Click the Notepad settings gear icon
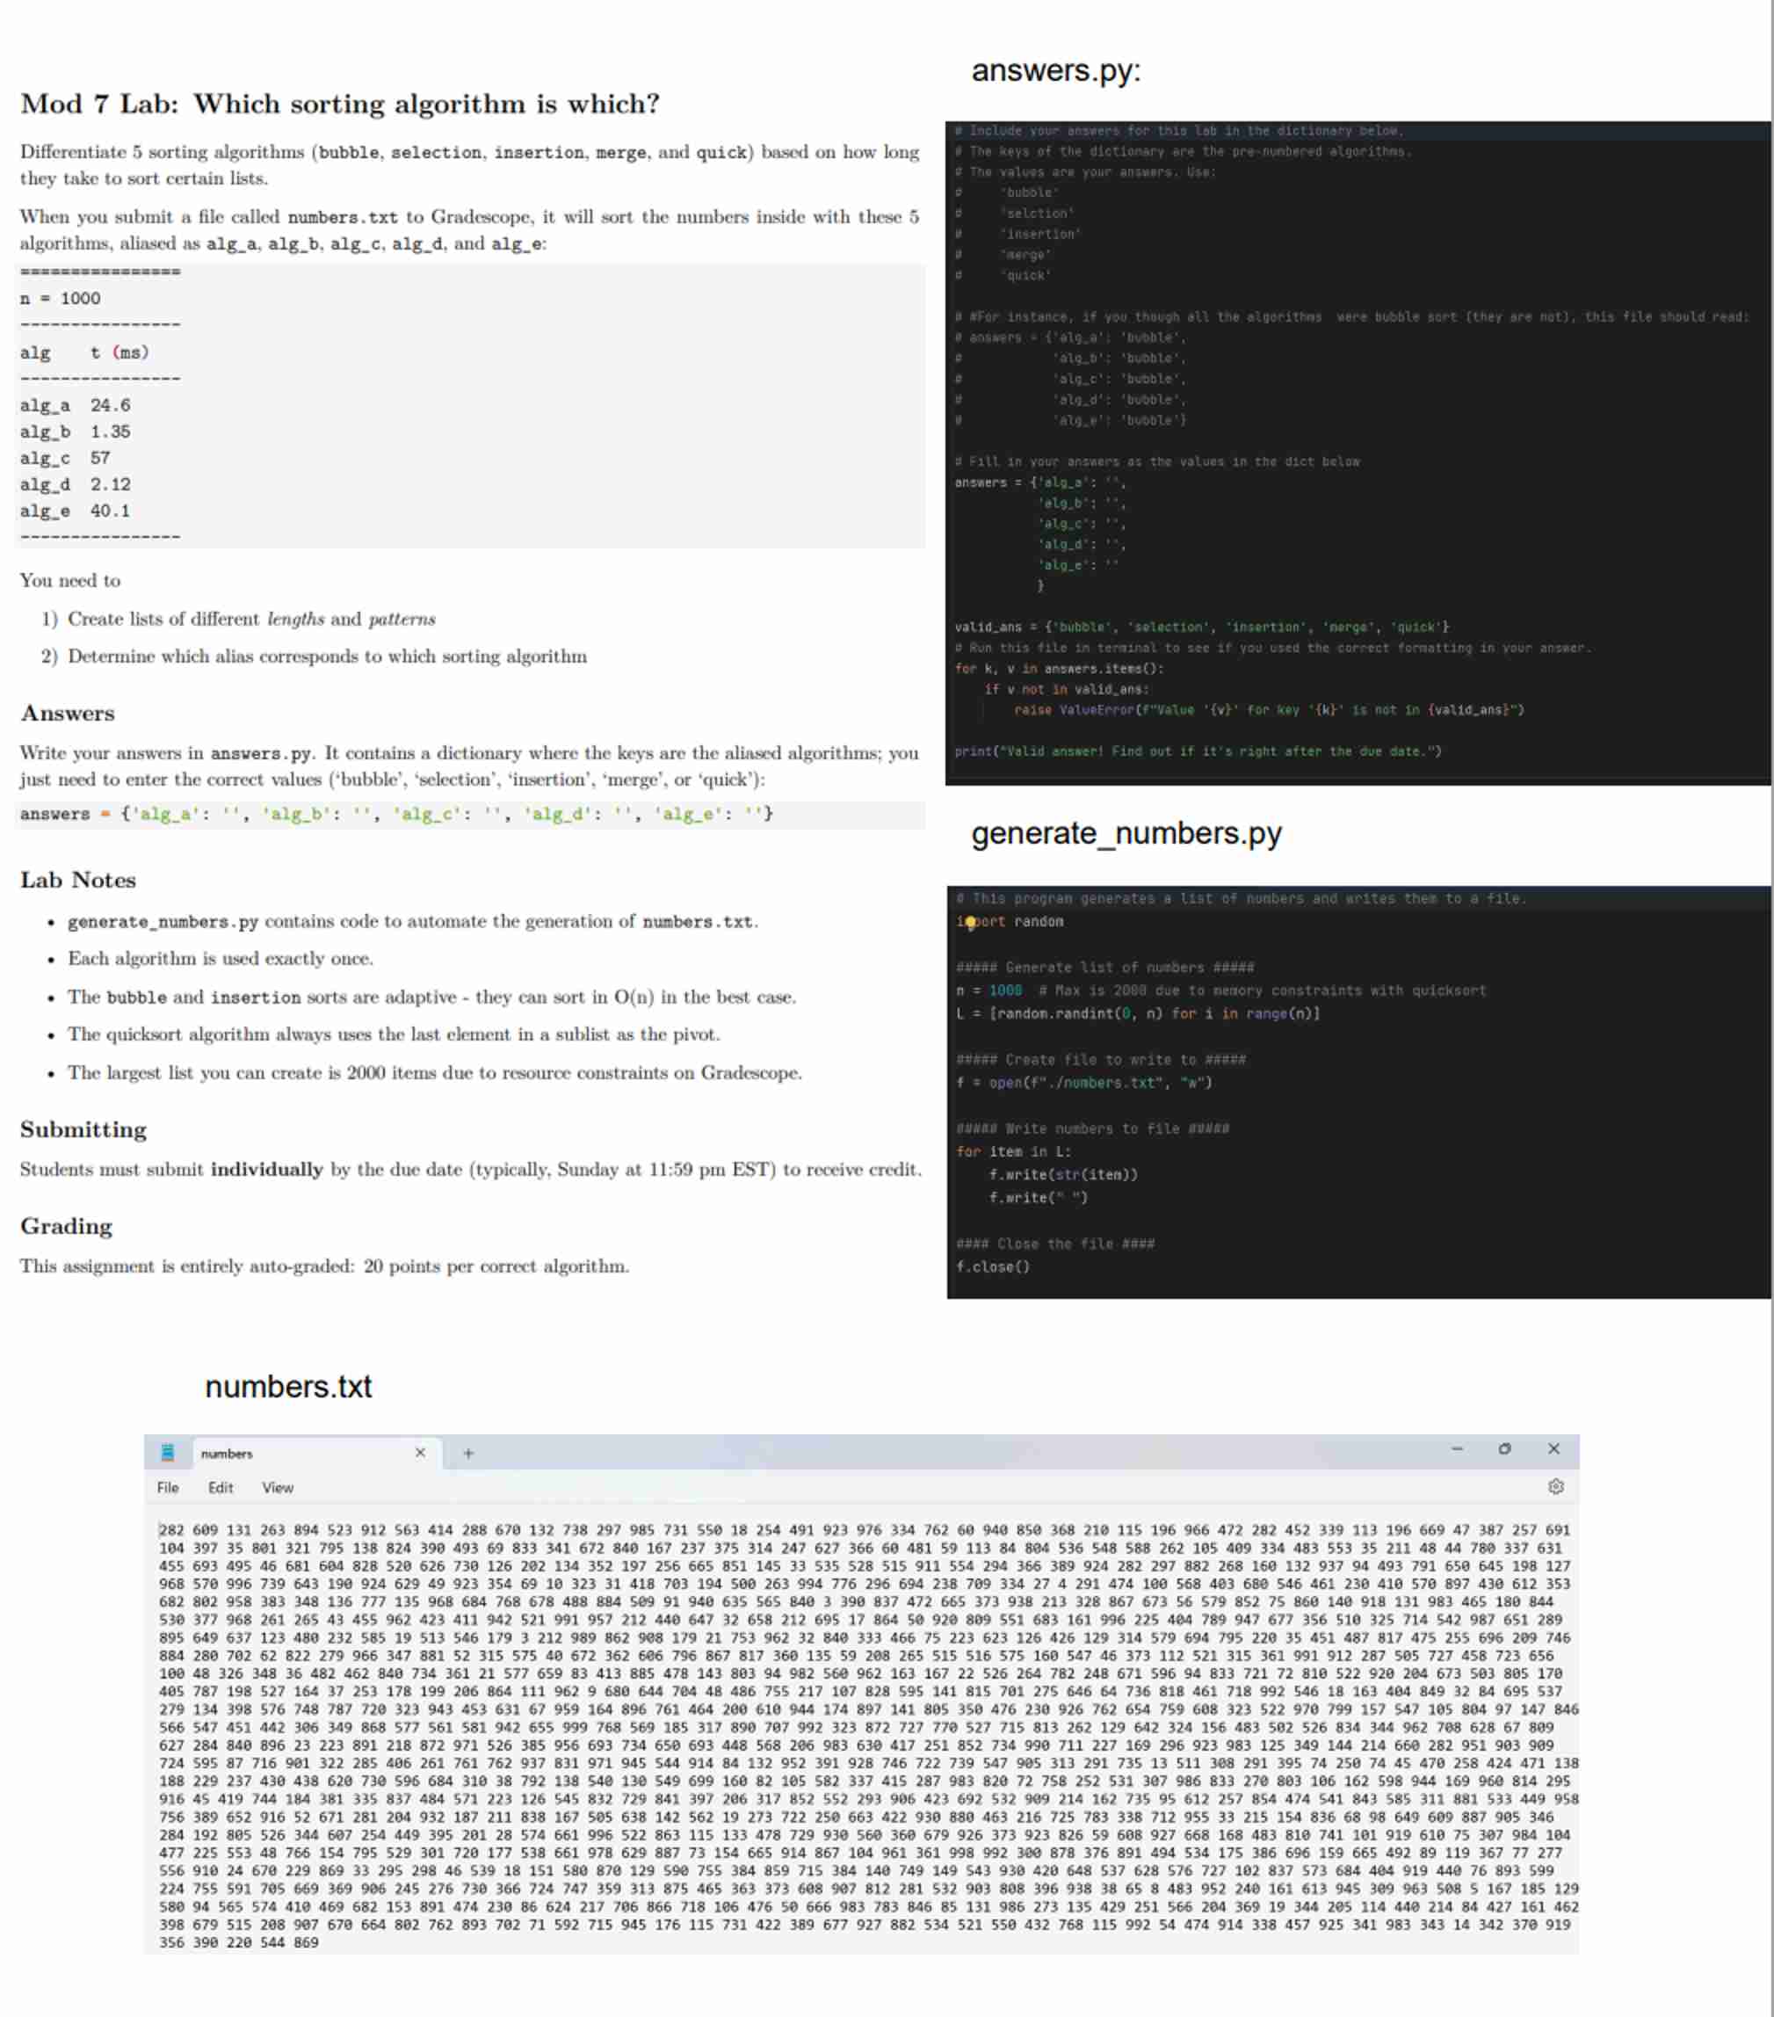1774x2017 pixels. pyautogui.click(x=1557, y=1487)
